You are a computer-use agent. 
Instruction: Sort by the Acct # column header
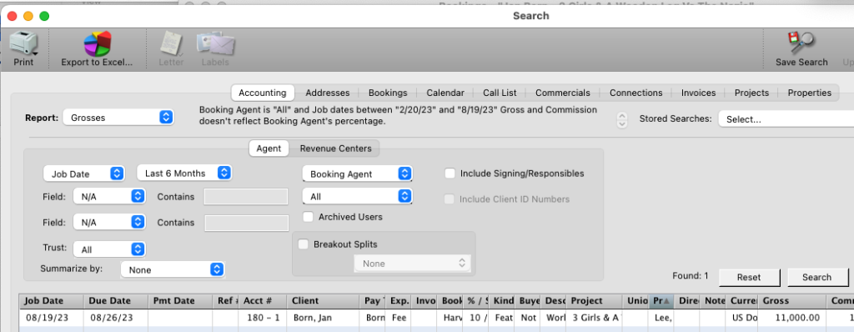[x=263, y=300]
